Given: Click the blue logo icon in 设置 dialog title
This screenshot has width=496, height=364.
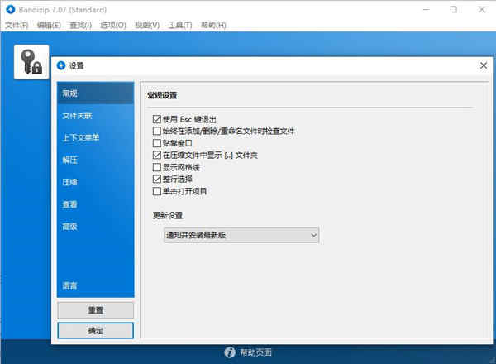Looking at the screenshot, I should pyautogui.click(x=61, y=65).
